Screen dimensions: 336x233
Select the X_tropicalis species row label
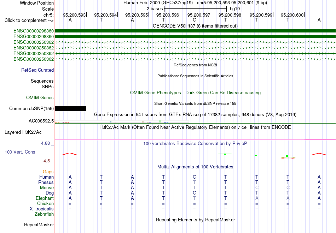click(42, 209)
